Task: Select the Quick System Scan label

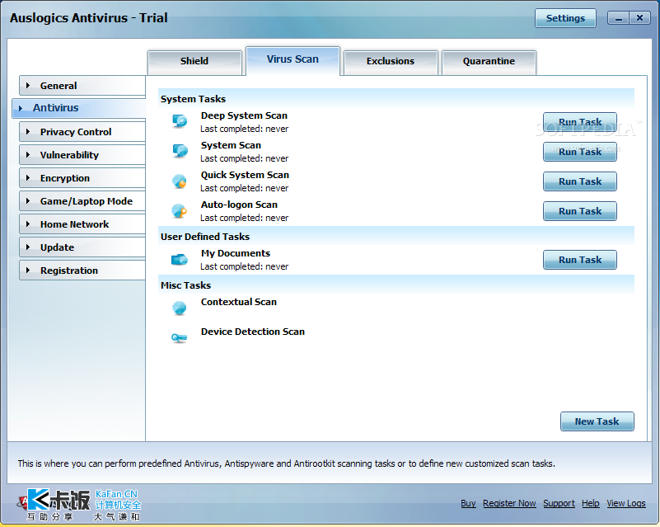Action: [x=245, y=175]
